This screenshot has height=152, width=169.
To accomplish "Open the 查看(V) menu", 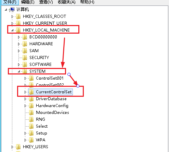I will [46, 2].
